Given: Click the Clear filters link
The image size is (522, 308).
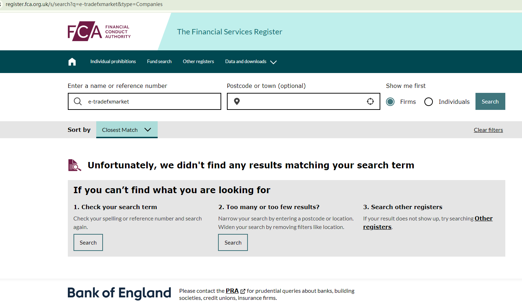Looking at the screenshot, I should [x=488, y=130].
